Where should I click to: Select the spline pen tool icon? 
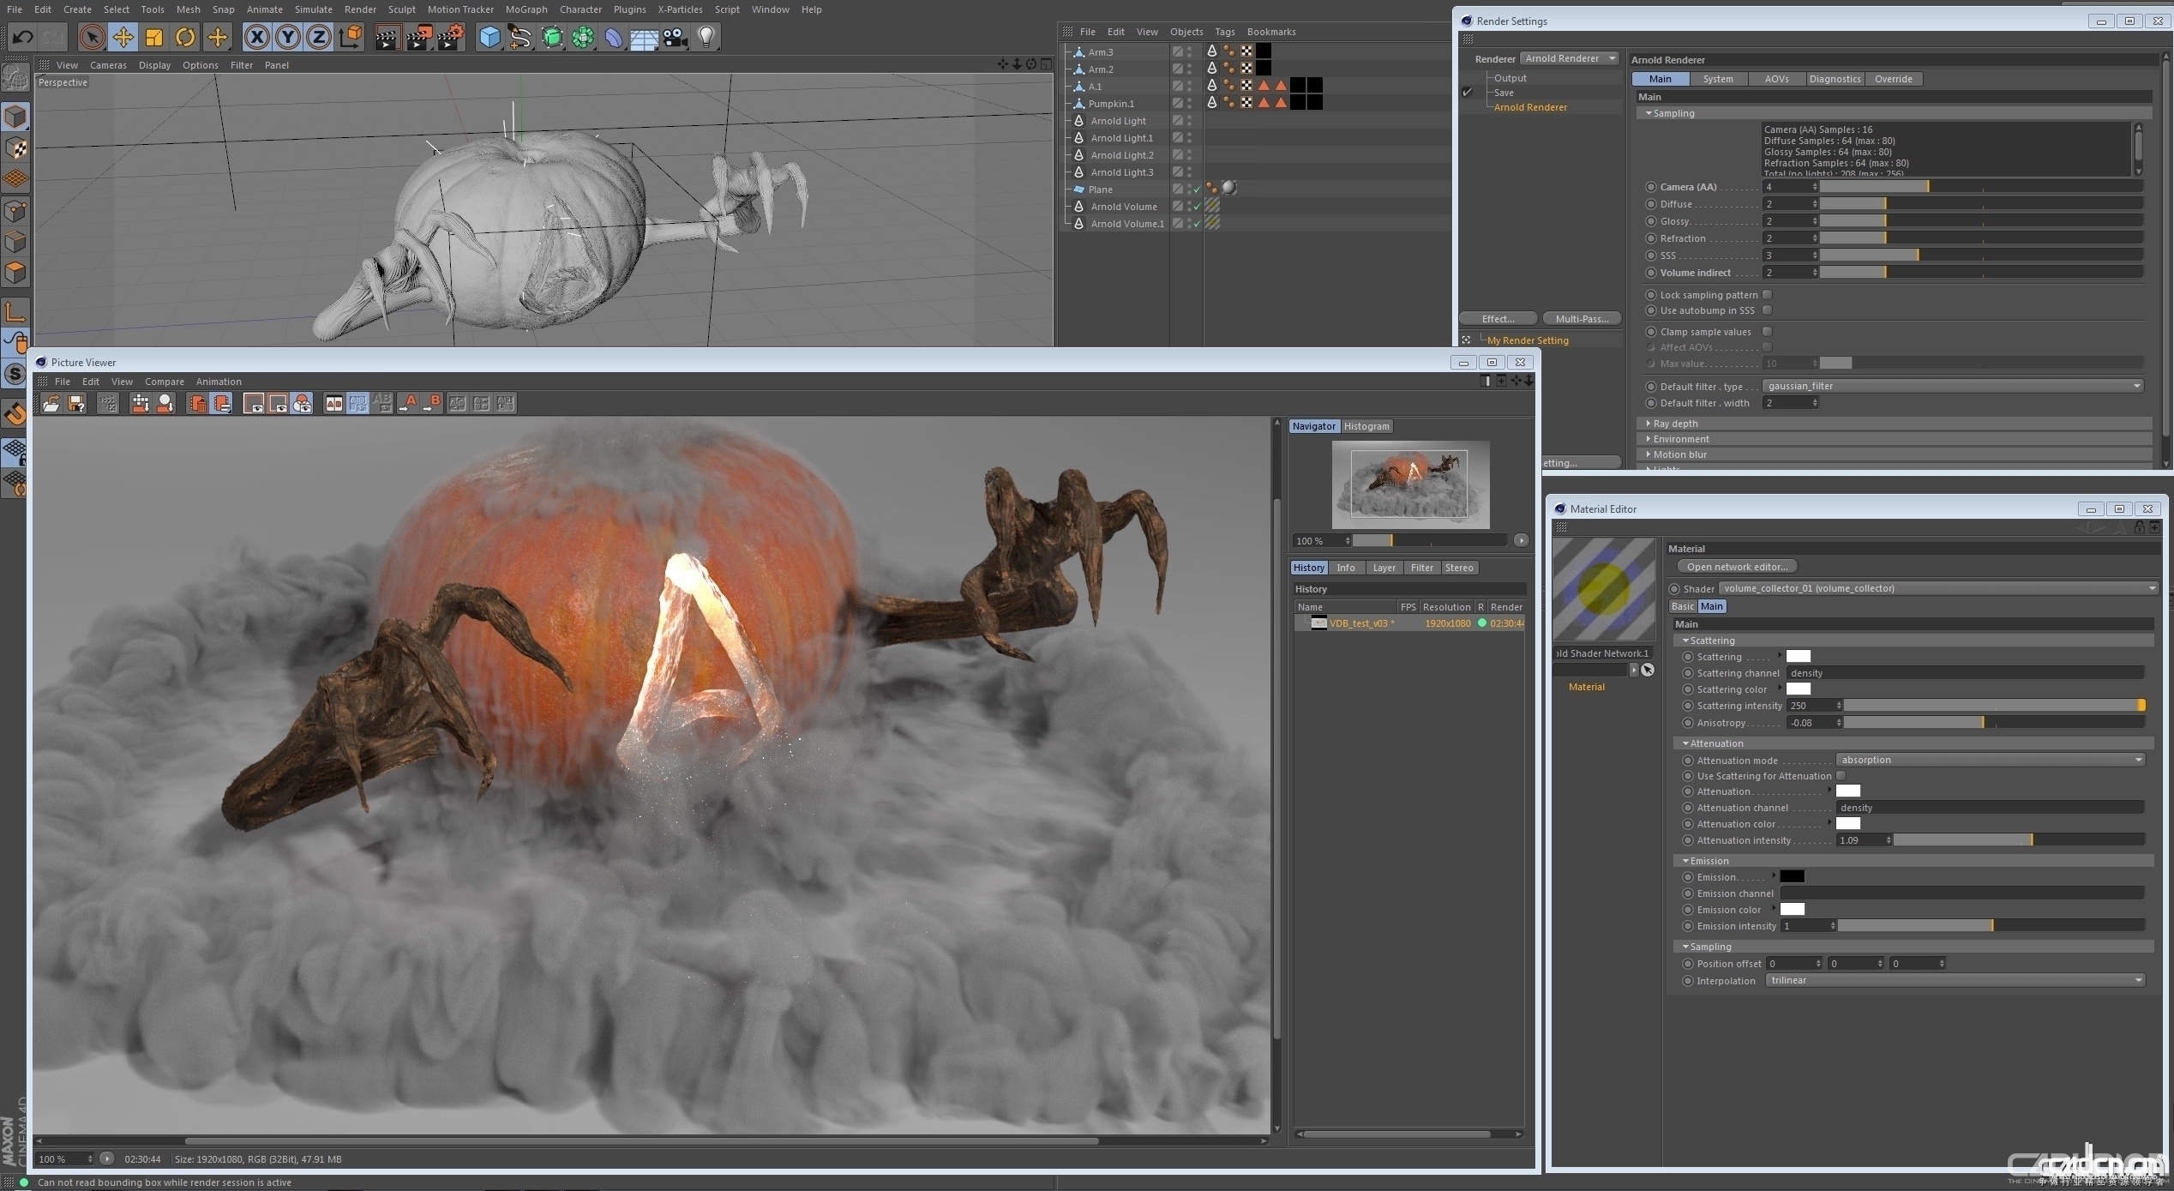click(x=520, y=37)
